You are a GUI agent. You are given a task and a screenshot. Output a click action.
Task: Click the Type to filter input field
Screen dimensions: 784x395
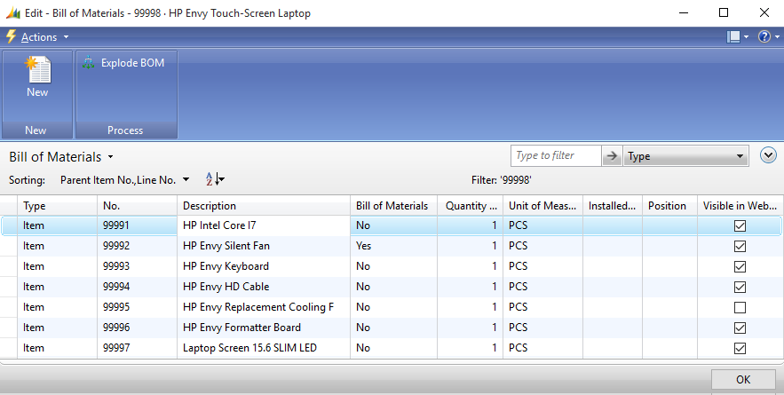pyautogui.click(x=556, y=155)
